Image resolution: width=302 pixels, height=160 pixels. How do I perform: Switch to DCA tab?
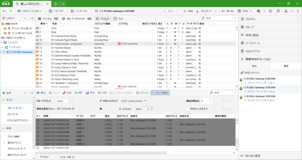118,19
